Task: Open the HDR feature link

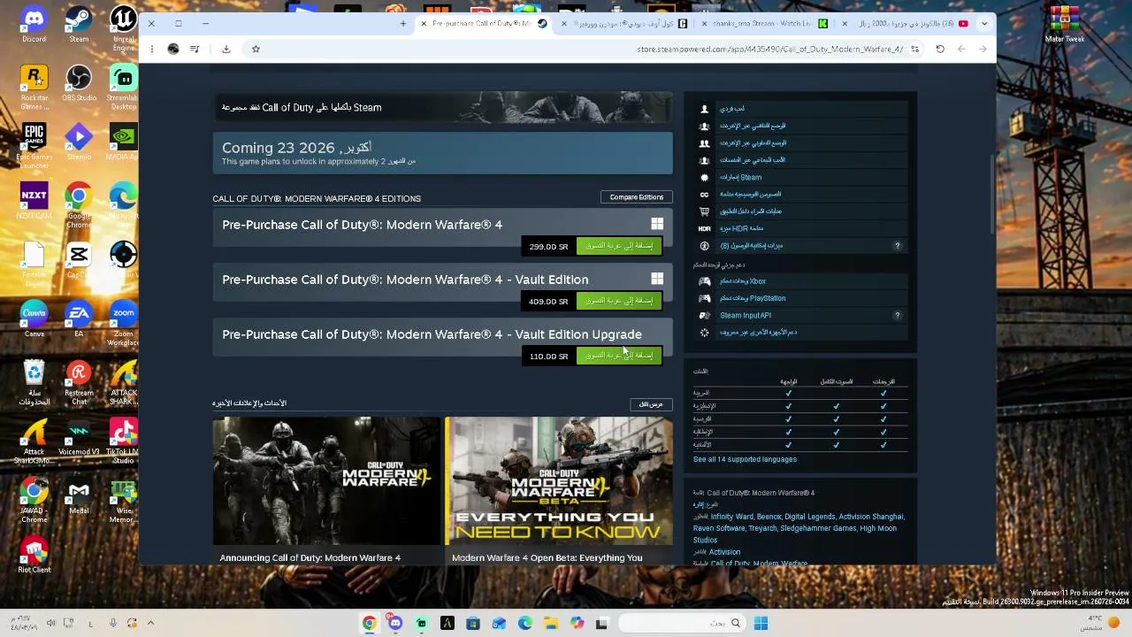Action: (x=741, y=228)
